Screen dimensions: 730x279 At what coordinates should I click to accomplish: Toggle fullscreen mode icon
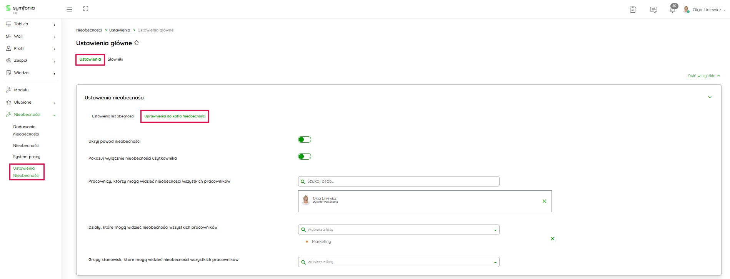86,9
